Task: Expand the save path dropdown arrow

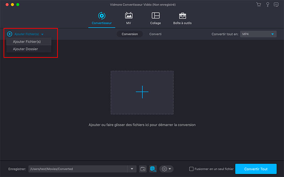Action: click(132, 169)
